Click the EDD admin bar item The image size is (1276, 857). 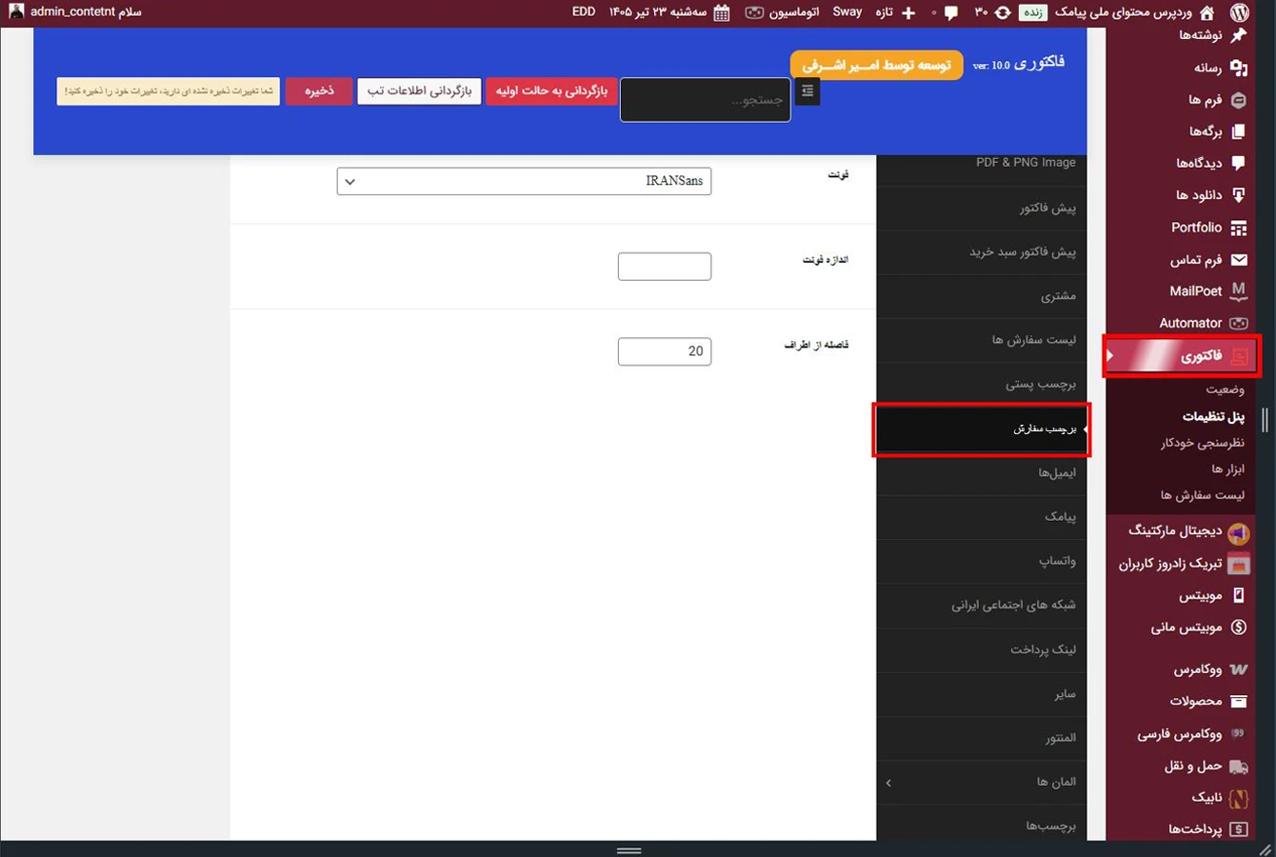pos(584,12)
